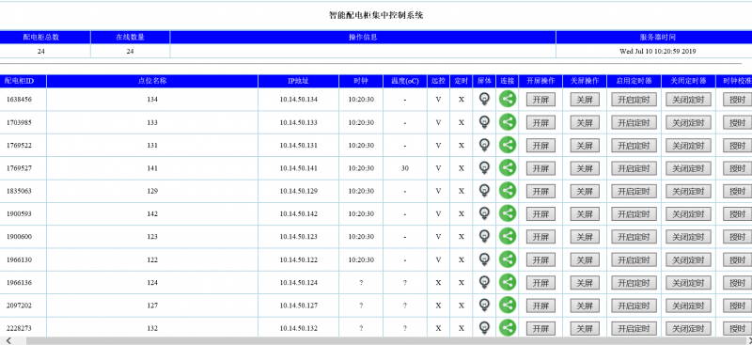Viewport: 752px width, 345px height.
Task: Click the screen bulb icon for row 123
Action: [x=484, y=236]
